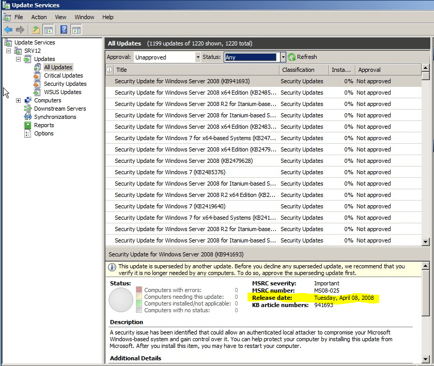The height and width of the screenshot is (366, 434).
Task: Click the red Computers with errors swatch
Action: click(x=139, y=290)
